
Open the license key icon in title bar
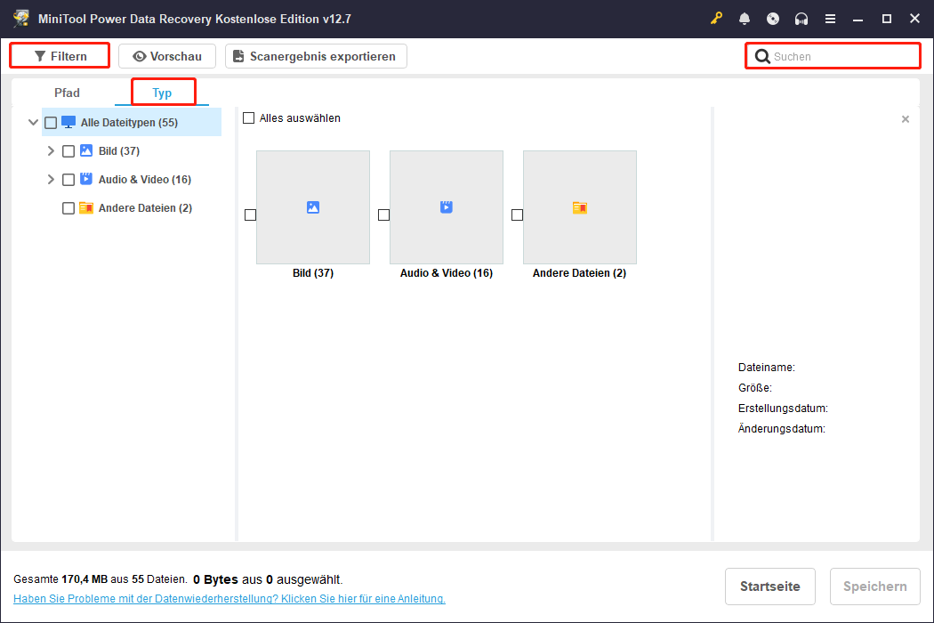point(716,18)
